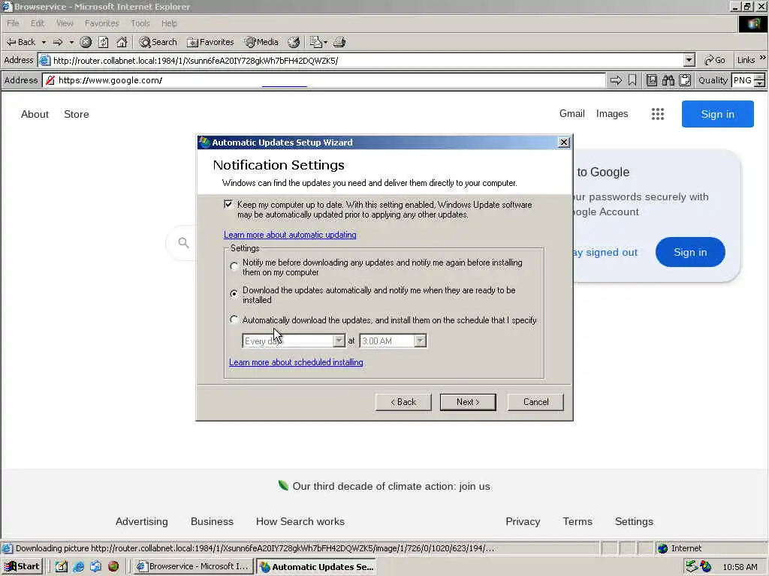The height and width of the screenshot is (576, 769).
Task: Click the Browservice clipboard icon
Action: pyautogui.click(x=685, y=80)
